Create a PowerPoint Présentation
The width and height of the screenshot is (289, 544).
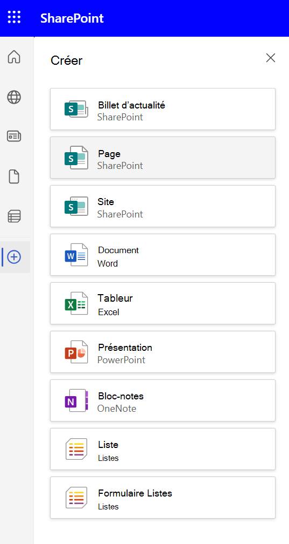point(163,352)
